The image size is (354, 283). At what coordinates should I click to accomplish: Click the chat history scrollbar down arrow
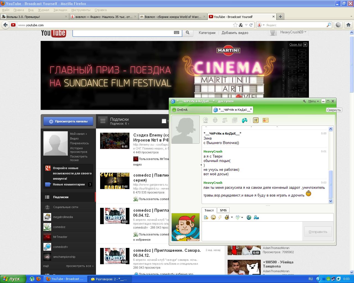(330, 201)
